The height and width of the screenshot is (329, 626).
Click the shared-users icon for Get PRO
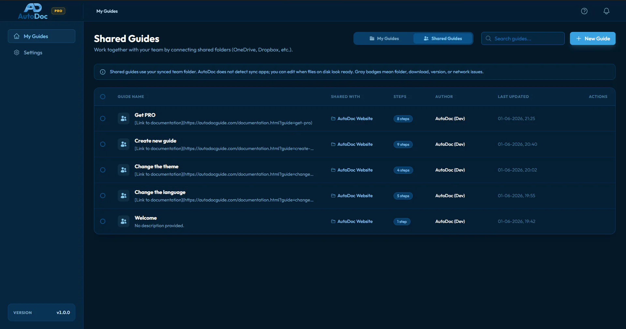pyautogui.click(x=124, y=119)
